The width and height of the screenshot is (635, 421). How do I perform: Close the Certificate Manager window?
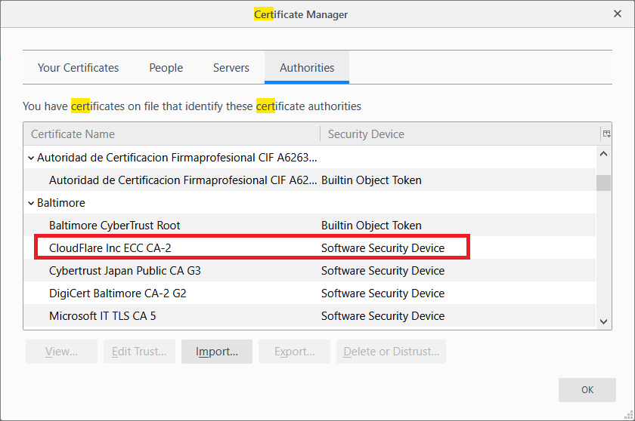[617, 14]
